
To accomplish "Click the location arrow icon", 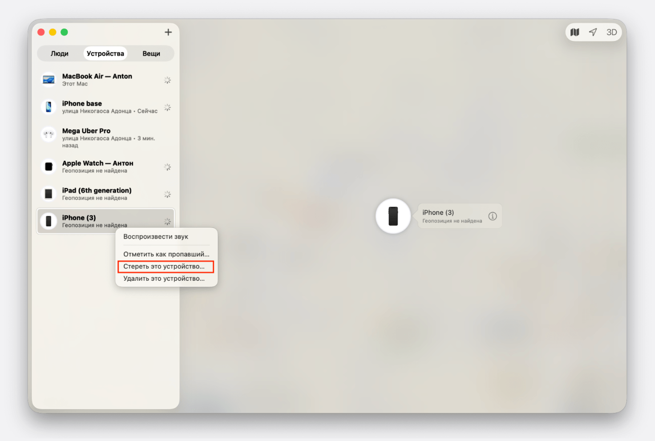I will (x=593, y=32).
